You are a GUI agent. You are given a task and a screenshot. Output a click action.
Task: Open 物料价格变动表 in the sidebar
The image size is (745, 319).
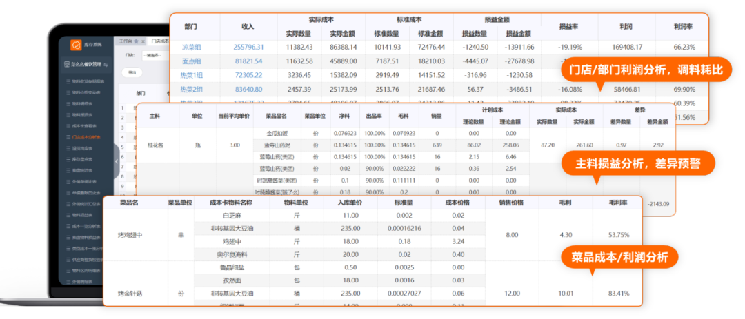pos(86,92)
